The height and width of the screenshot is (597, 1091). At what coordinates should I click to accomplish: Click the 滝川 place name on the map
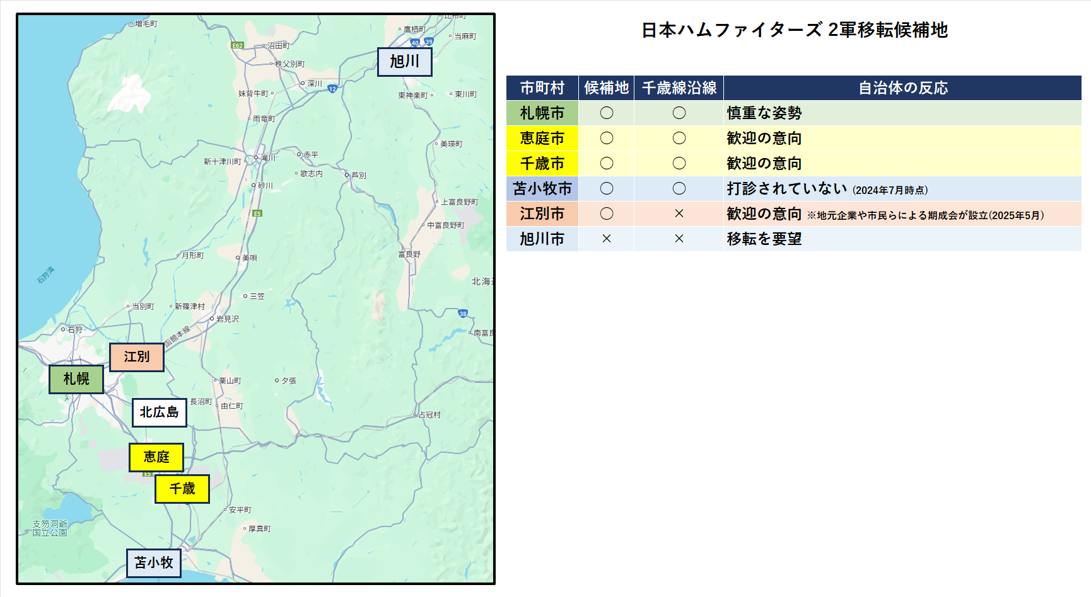[268, 158]
